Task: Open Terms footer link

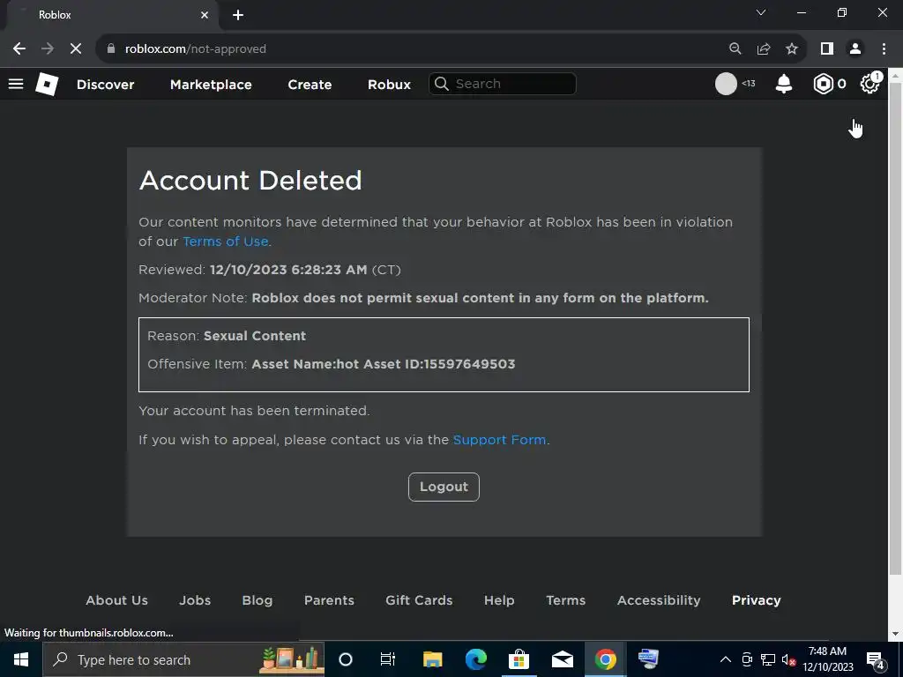Action: [x=565, y=599]
